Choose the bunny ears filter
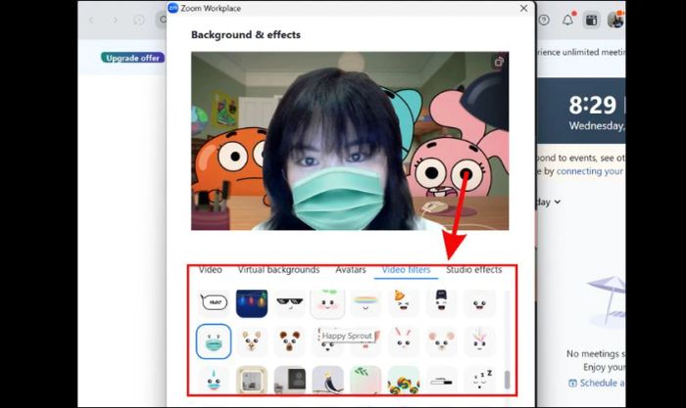 (x=404, y=340)
